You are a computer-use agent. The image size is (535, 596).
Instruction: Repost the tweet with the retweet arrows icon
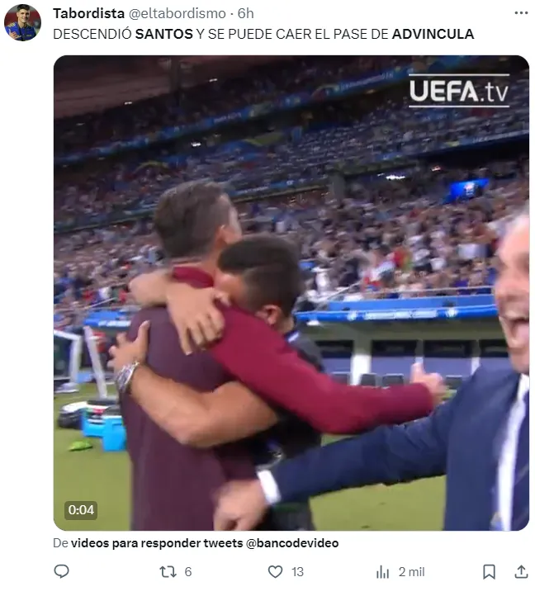pos(168,572)
